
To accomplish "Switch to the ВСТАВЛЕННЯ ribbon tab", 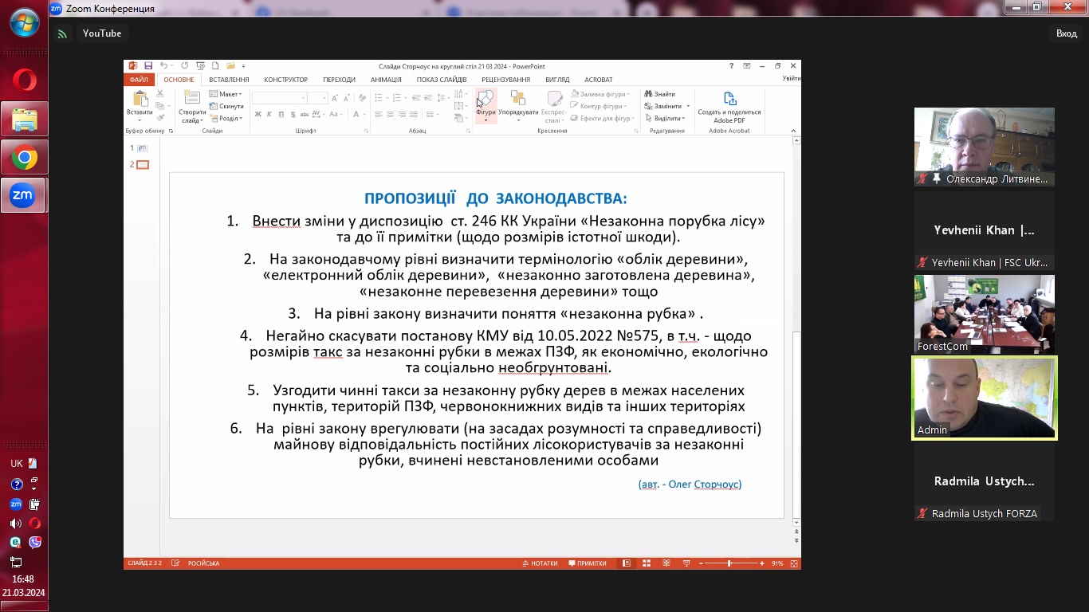I will point(229,80).
